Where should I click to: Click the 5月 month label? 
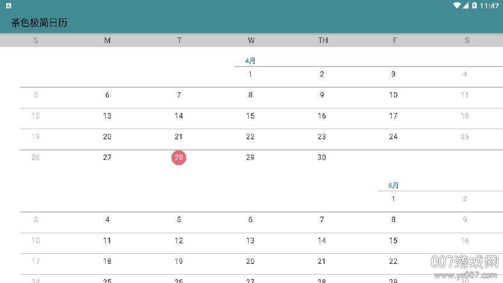[393, 186]
